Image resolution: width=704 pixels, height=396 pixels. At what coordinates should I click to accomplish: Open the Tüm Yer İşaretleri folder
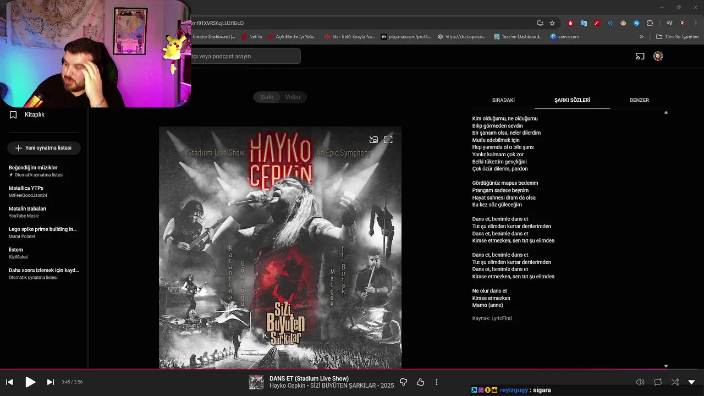click(x=678, y=37)
